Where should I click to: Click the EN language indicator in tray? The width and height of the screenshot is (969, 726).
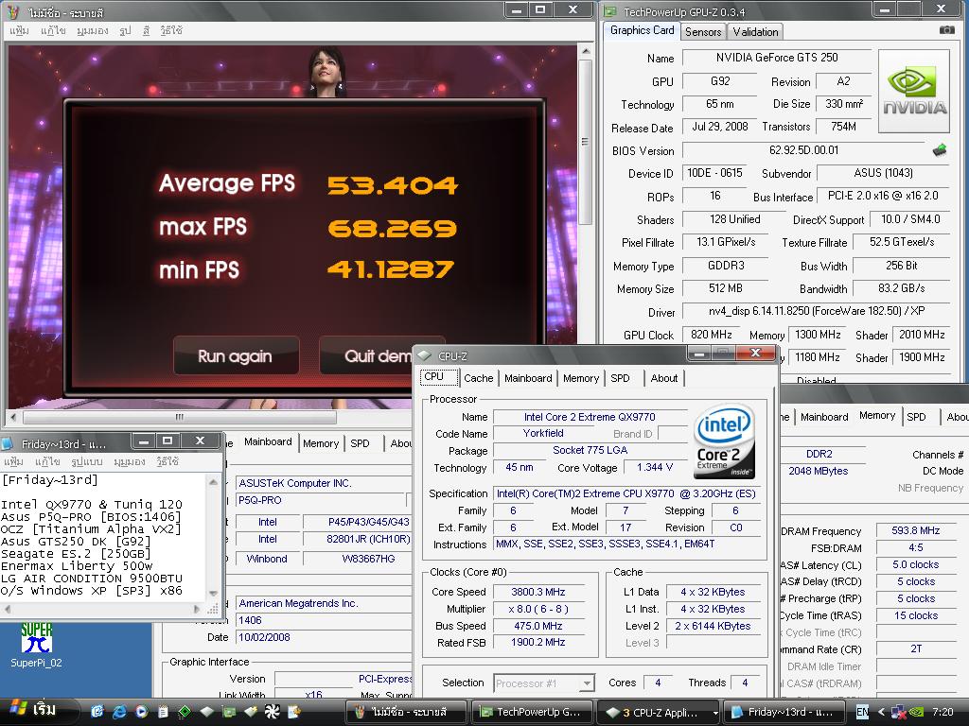coord(862,712)
